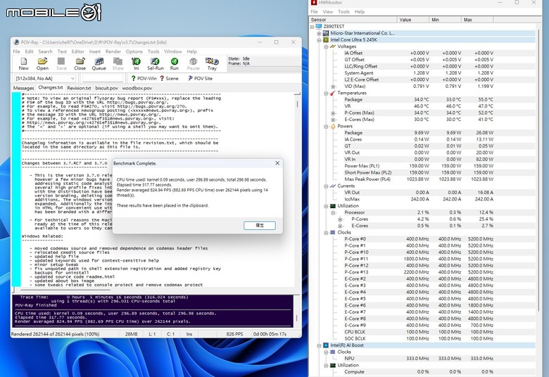549x377 pixels.
Task: Click the greyed Save toolbar icon
Action: (61, 64)
